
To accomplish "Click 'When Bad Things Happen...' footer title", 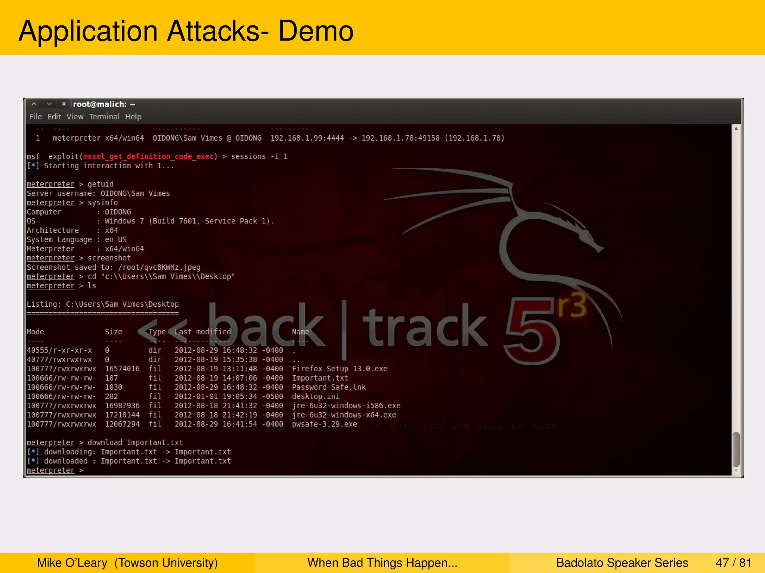I will tap(382, 563).
